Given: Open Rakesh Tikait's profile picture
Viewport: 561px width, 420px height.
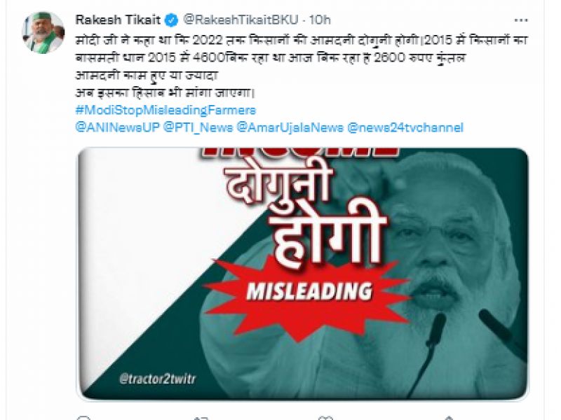Looking at the screenshot, I should [43, 32].
